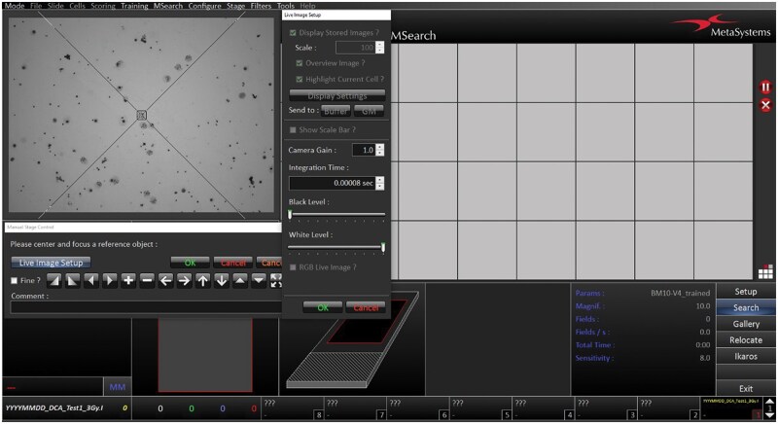This screenshot has width=778, height=424.
Task: Click the Integration Time spinner arrows
Action: pos(380,183)
